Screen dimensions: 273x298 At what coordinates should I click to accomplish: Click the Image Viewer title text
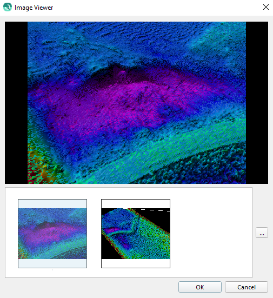[x=34, y=8]
